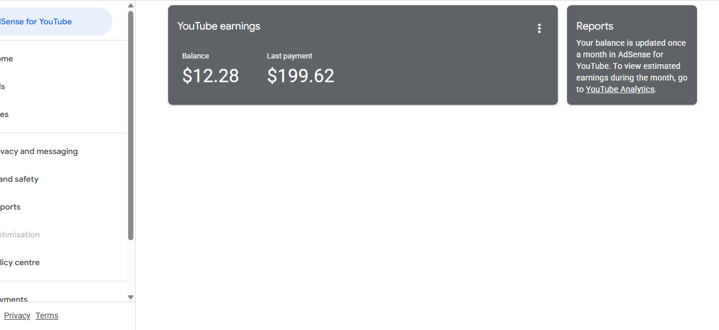Open Payments in the sidebar

pos(14,299)
